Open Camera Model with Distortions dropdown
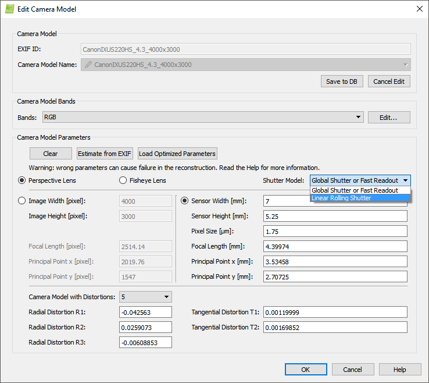Viewport: 429px width, 383px height. [145, 297]
